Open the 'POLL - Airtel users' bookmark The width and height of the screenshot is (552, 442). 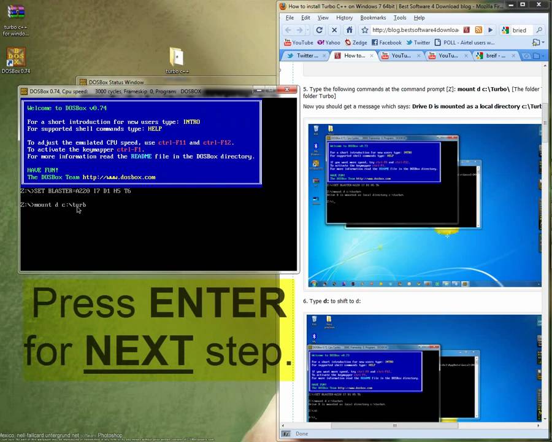coord(465,42)
